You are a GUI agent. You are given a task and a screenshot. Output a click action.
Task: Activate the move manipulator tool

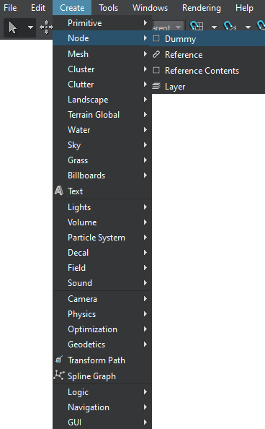[46, 27]
